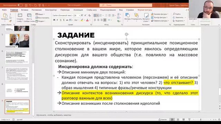
Task: Toggle Strikethrough (abc) formatting
Action: pos(67,20)
